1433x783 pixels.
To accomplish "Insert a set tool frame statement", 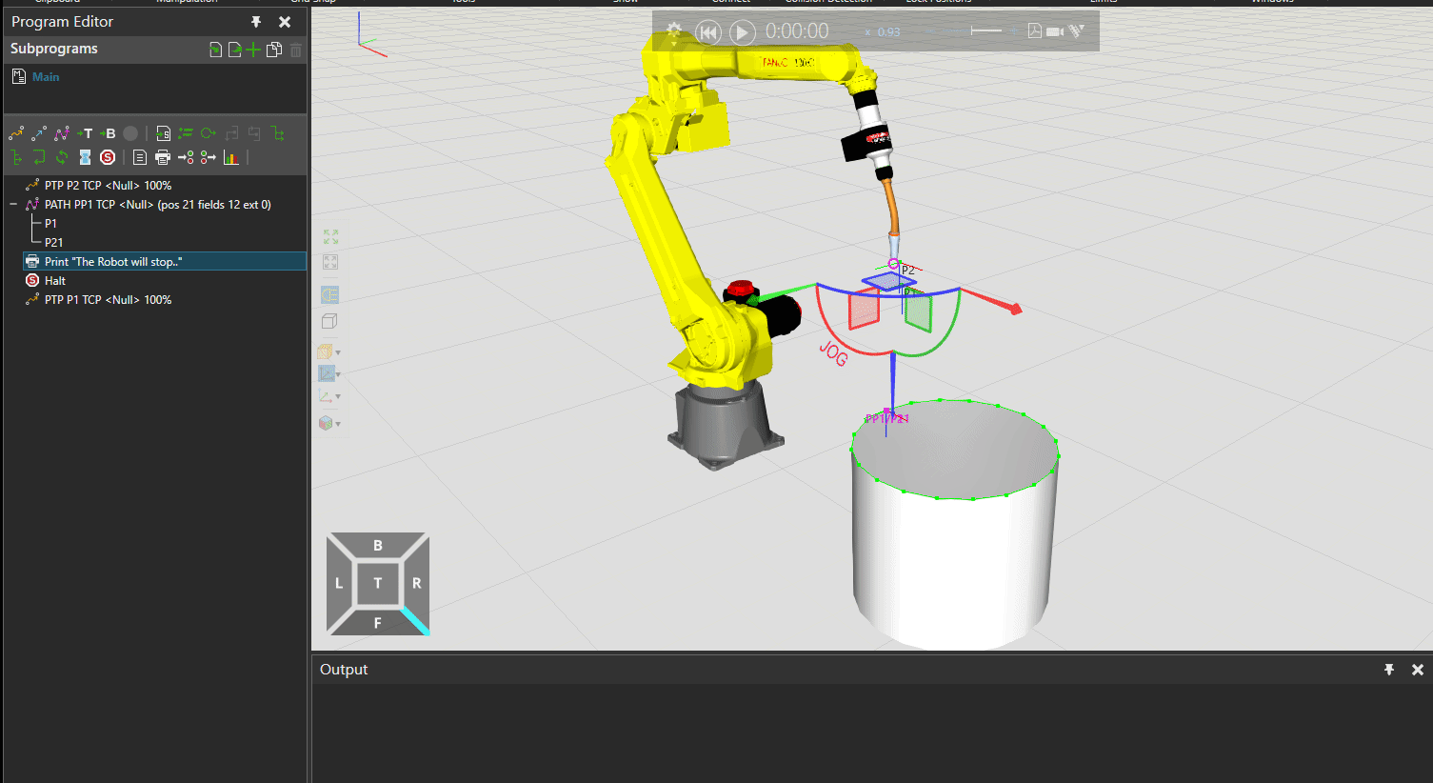I will 86,133.
